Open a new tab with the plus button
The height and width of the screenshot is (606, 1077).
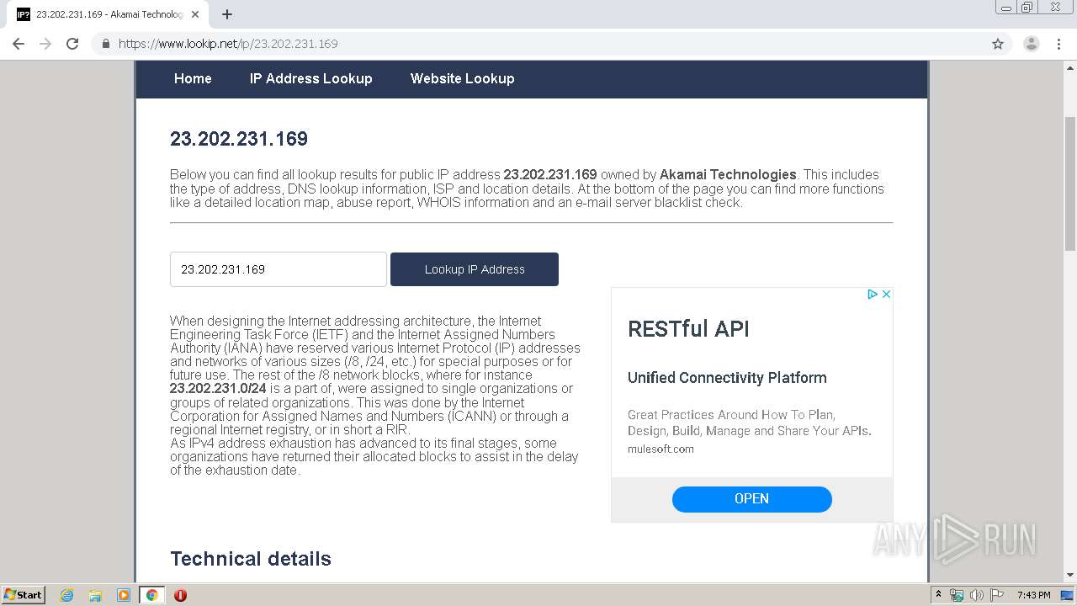click(227, 14)
